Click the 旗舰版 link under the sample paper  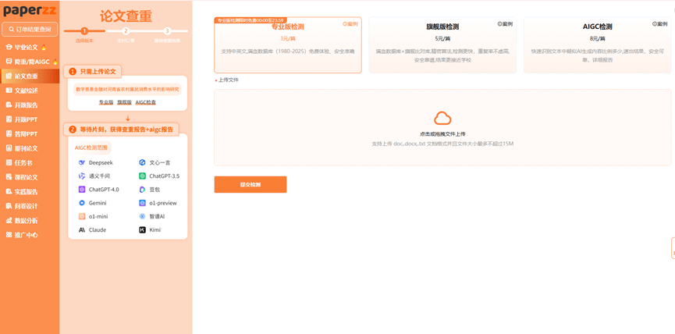point(124,102)
